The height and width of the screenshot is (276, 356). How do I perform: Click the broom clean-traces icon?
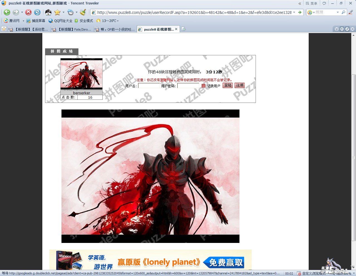point(83,12)
